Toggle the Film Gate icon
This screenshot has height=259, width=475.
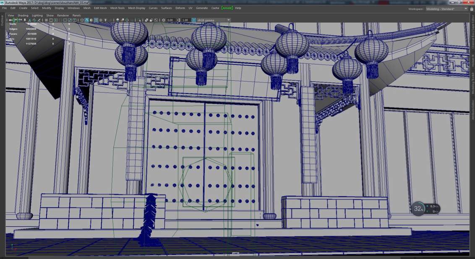pyautogui.click(x=51, y=20)
